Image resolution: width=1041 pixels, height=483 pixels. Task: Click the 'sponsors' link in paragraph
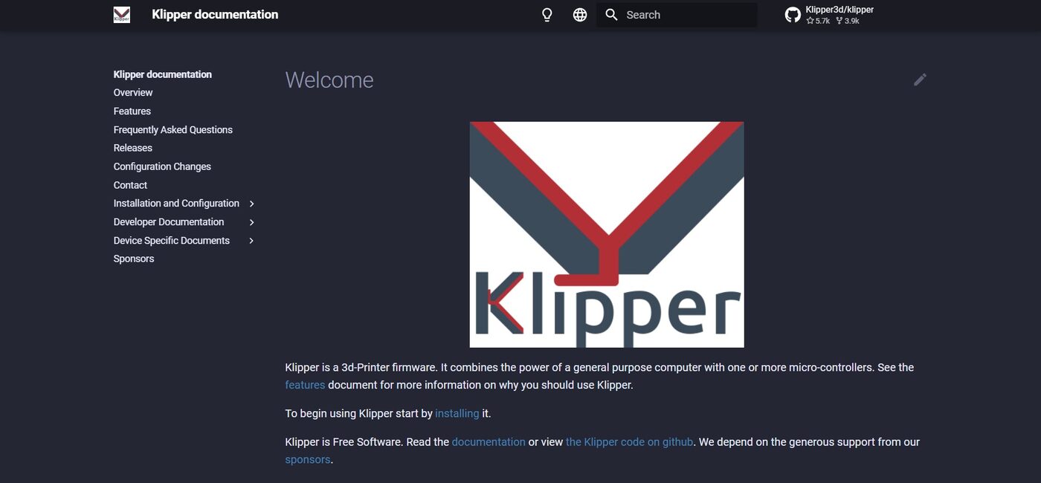(x=308, y=460)
